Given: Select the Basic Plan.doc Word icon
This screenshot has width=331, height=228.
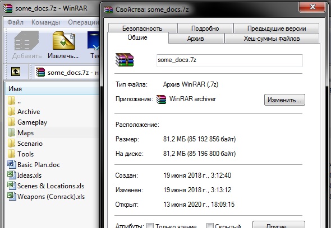Looking at the screenshot, I should [x=12, y=164].
